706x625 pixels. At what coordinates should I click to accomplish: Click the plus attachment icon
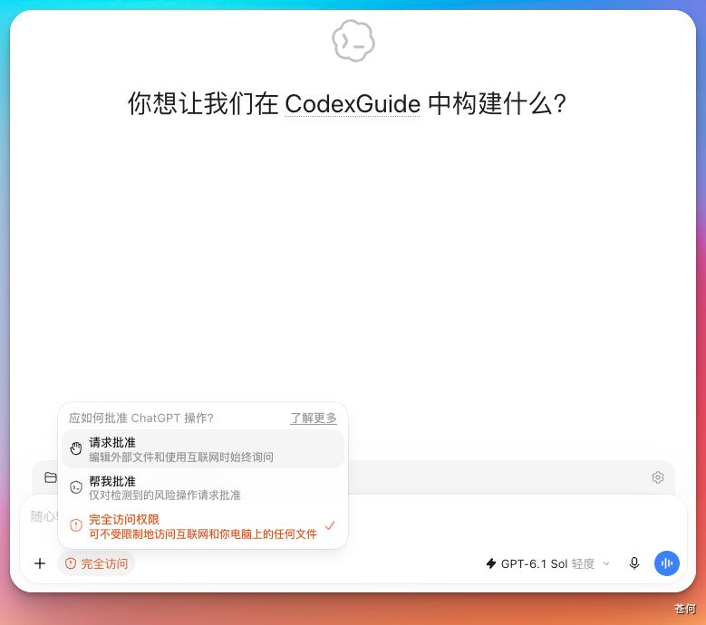(40, 563)
